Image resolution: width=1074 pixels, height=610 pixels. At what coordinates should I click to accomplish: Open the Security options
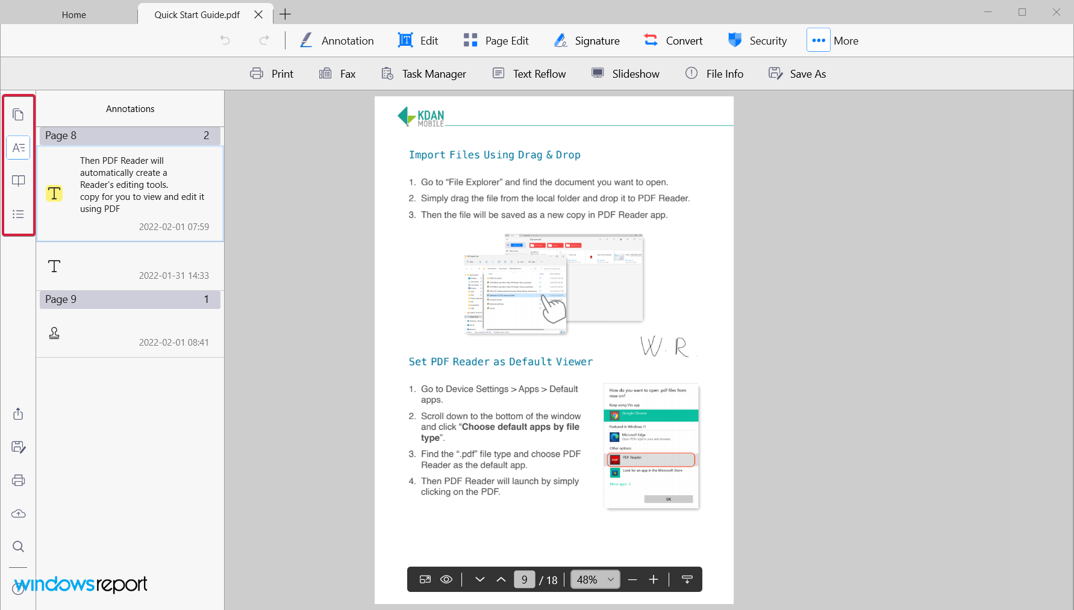757,40
